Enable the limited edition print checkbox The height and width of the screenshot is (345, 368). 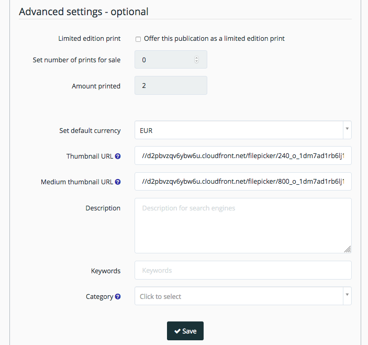[x=138, y=39]
